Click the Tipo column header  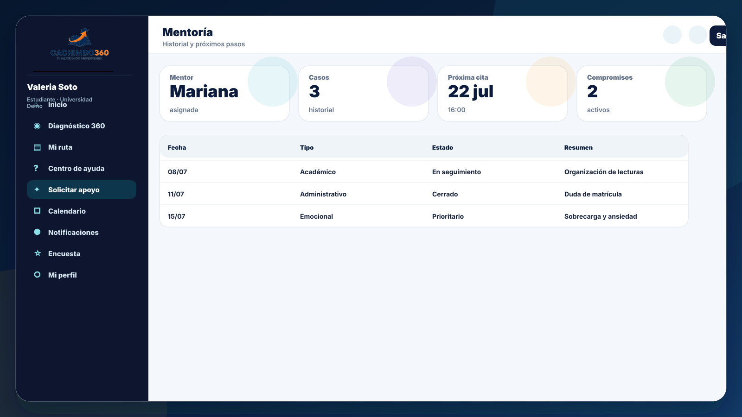tap(307, 147)
